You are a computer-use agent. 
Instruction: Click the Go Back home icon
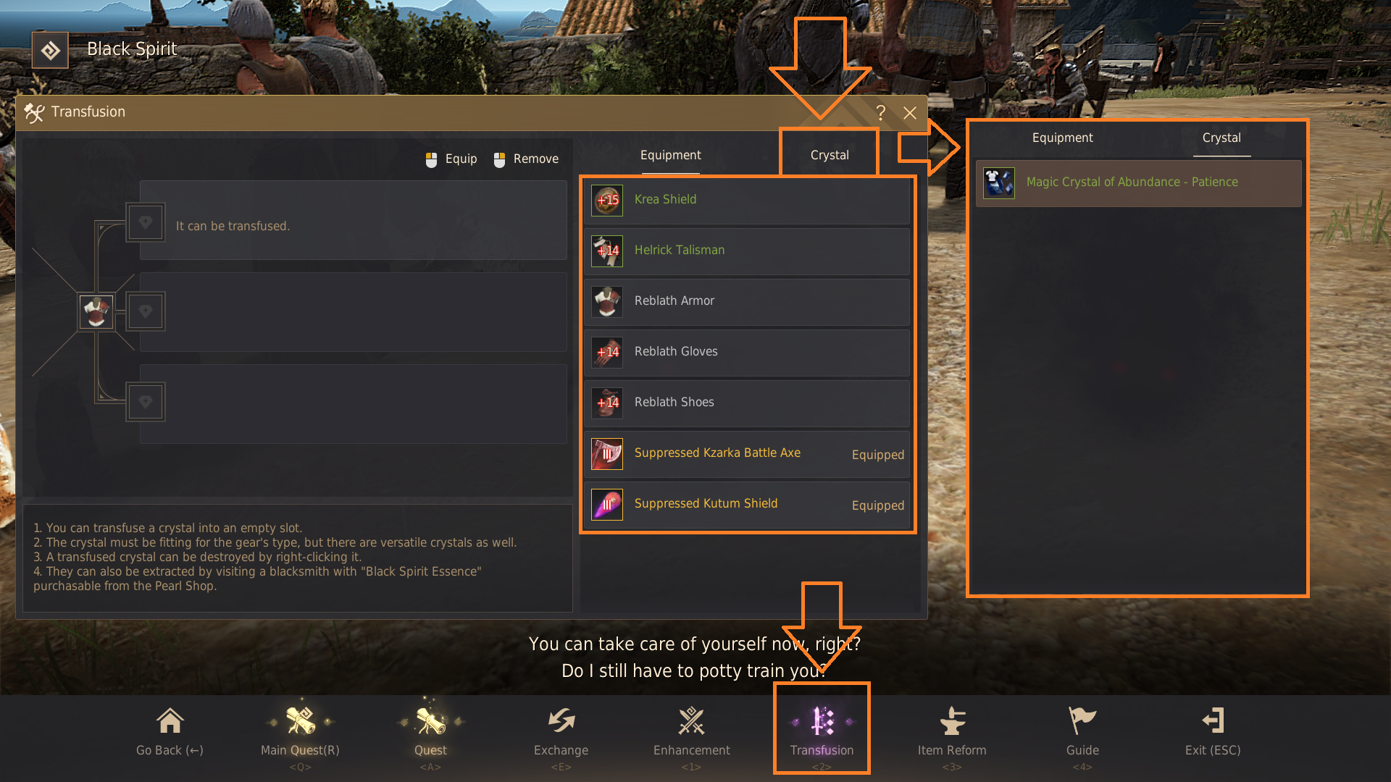tap(170, 721)
